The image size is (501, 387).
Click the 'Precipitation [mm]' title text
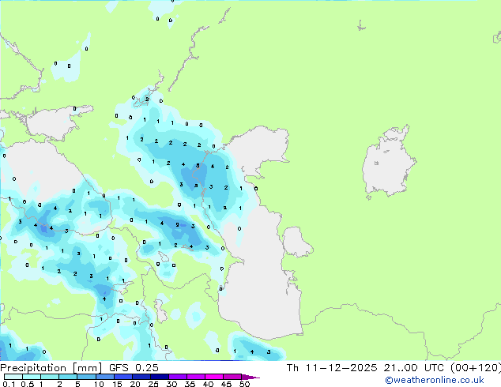[x=51, y=368]
